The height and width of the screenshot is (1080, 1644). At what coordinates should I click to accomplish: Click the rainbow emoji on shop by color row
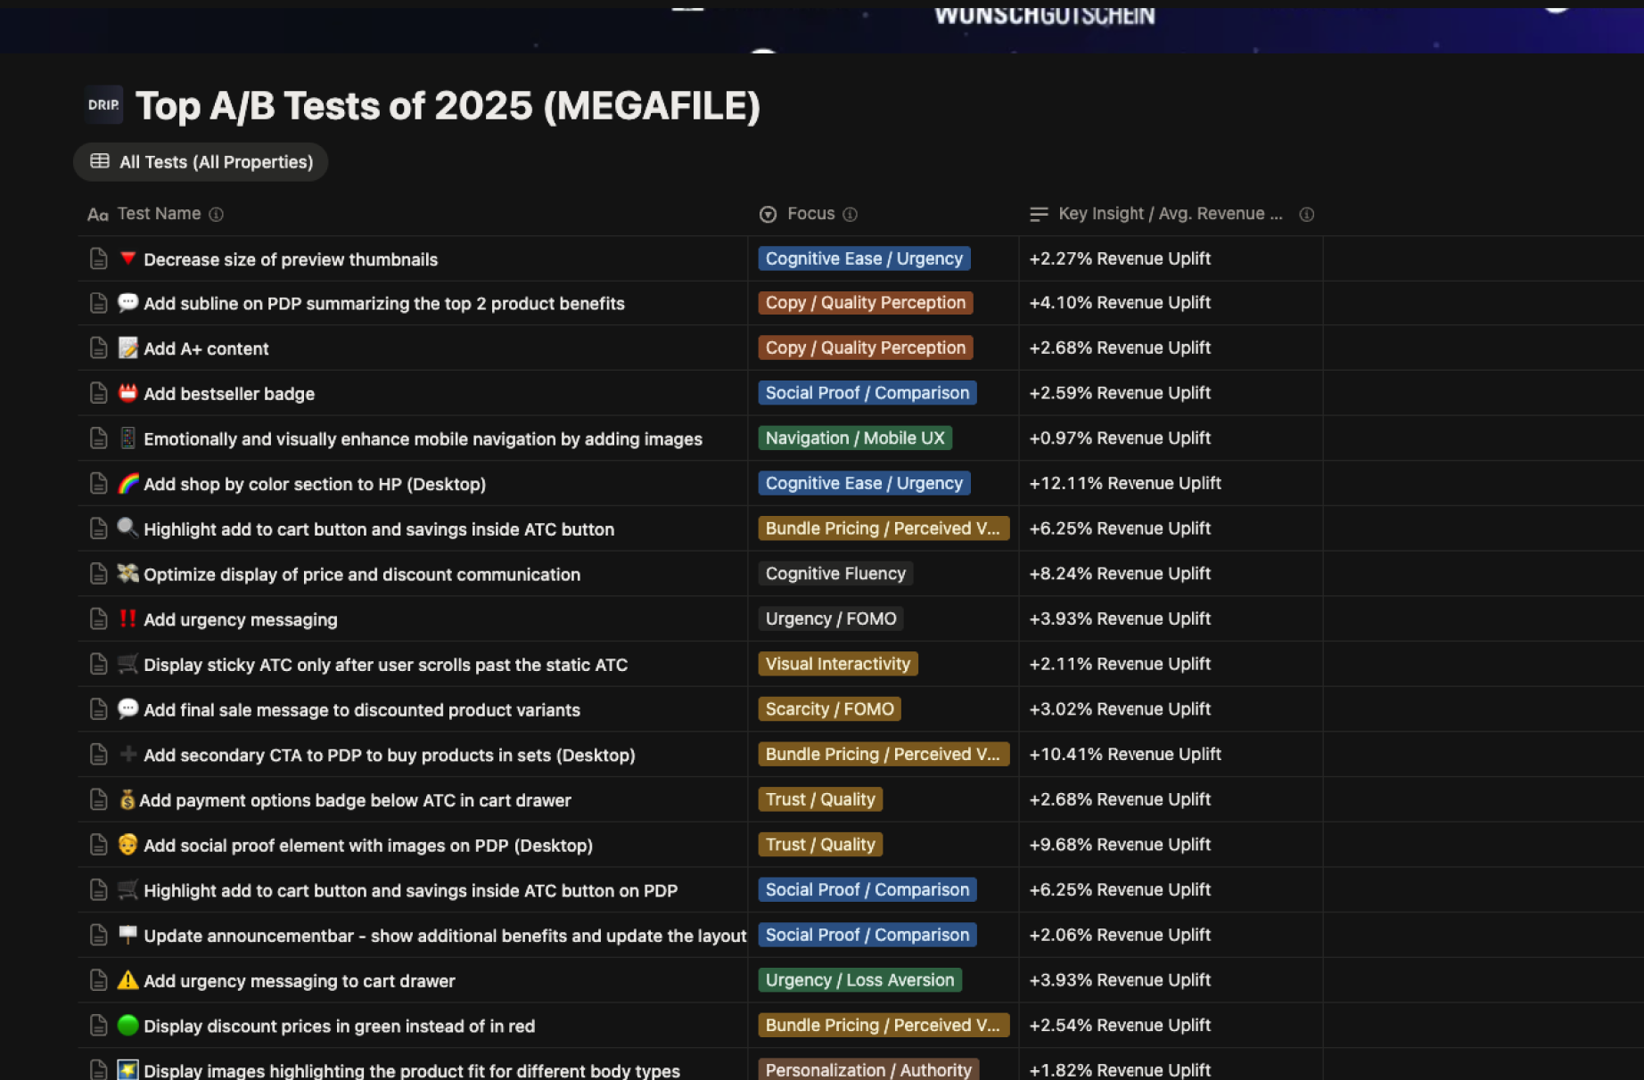(x=127, y=484)
